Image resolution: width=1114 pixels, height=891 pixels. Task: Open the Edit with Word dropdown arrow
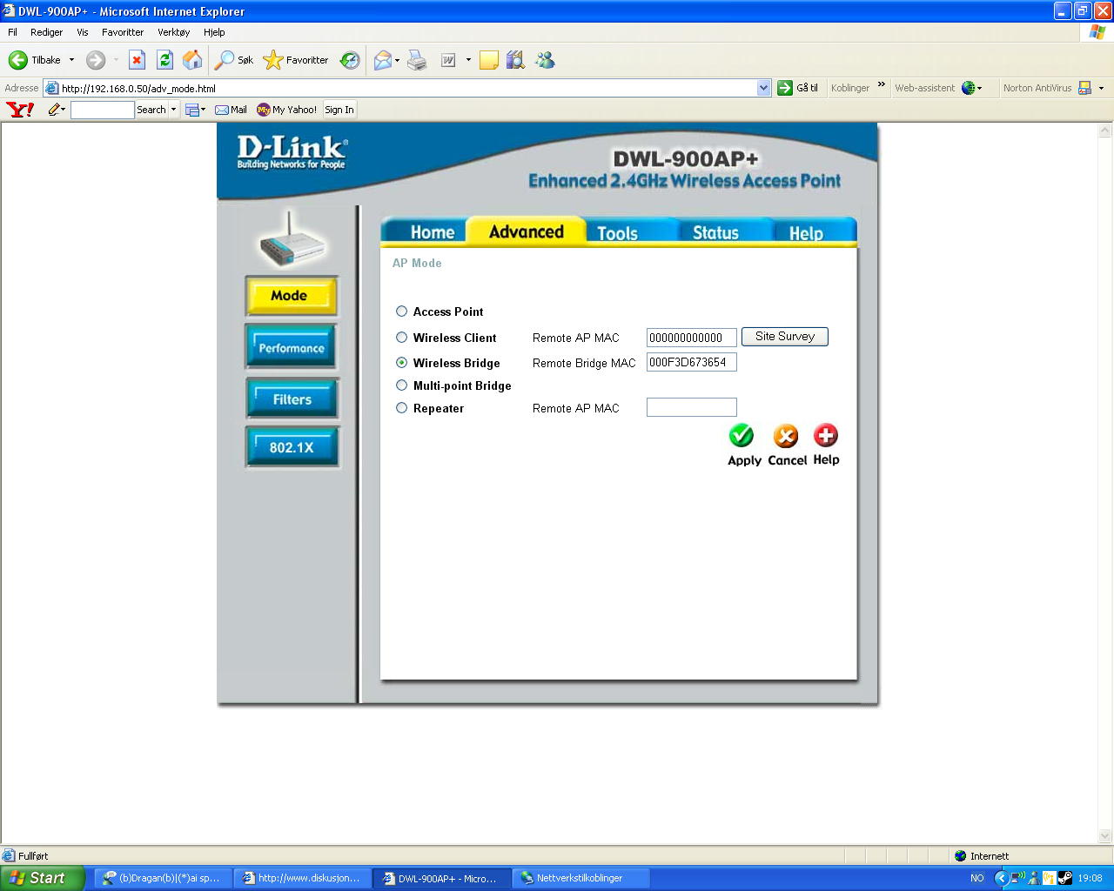pos(468,60)
